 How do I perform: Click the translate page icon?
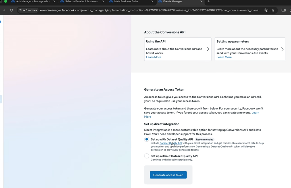(266, 10)
